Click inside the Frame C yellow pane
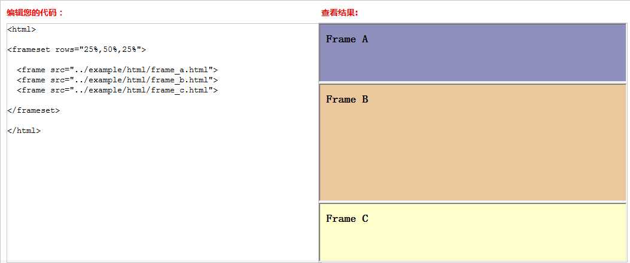Screen dimensions: 630x263 point(473,233)
